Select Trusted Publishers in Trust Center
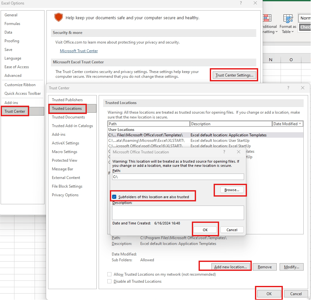 click(67, 100)
